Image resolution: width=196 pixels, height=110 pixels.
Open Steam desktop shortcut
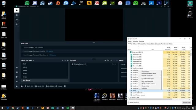50,3
